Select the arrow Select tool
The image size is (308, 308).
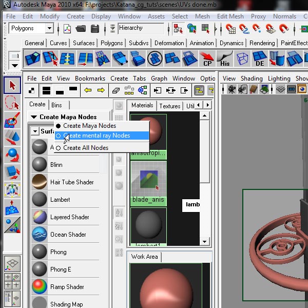pos(12,85)
